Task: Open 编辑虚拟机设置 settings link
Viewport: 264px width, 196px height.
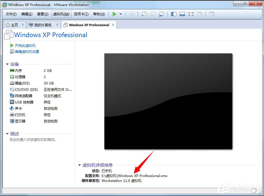Action: 24,52
